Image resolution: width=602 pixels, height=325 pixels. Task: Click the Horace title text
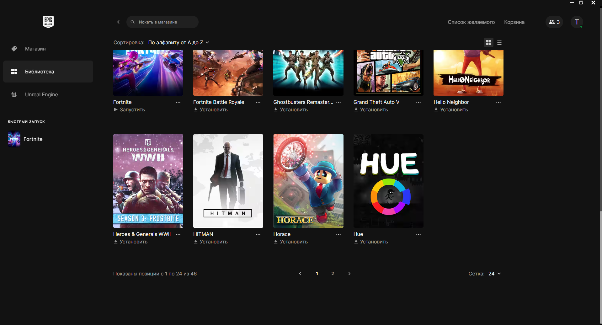pyautogui.click(x=282, y=234)
